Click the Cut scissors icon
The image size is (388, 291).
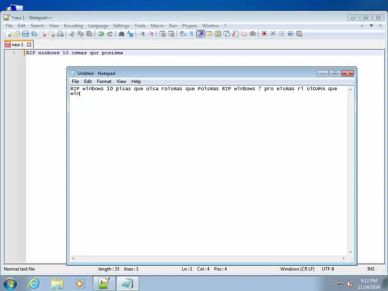[72, 34]
